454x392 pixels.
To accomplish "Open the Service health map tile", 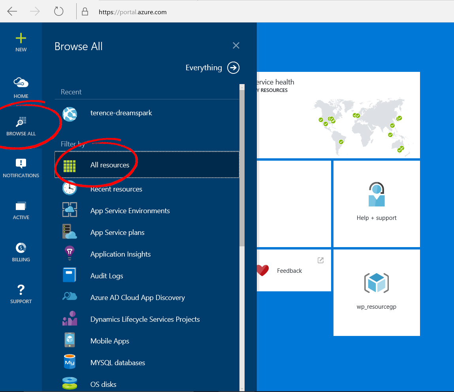I will (x=338, y=115).
